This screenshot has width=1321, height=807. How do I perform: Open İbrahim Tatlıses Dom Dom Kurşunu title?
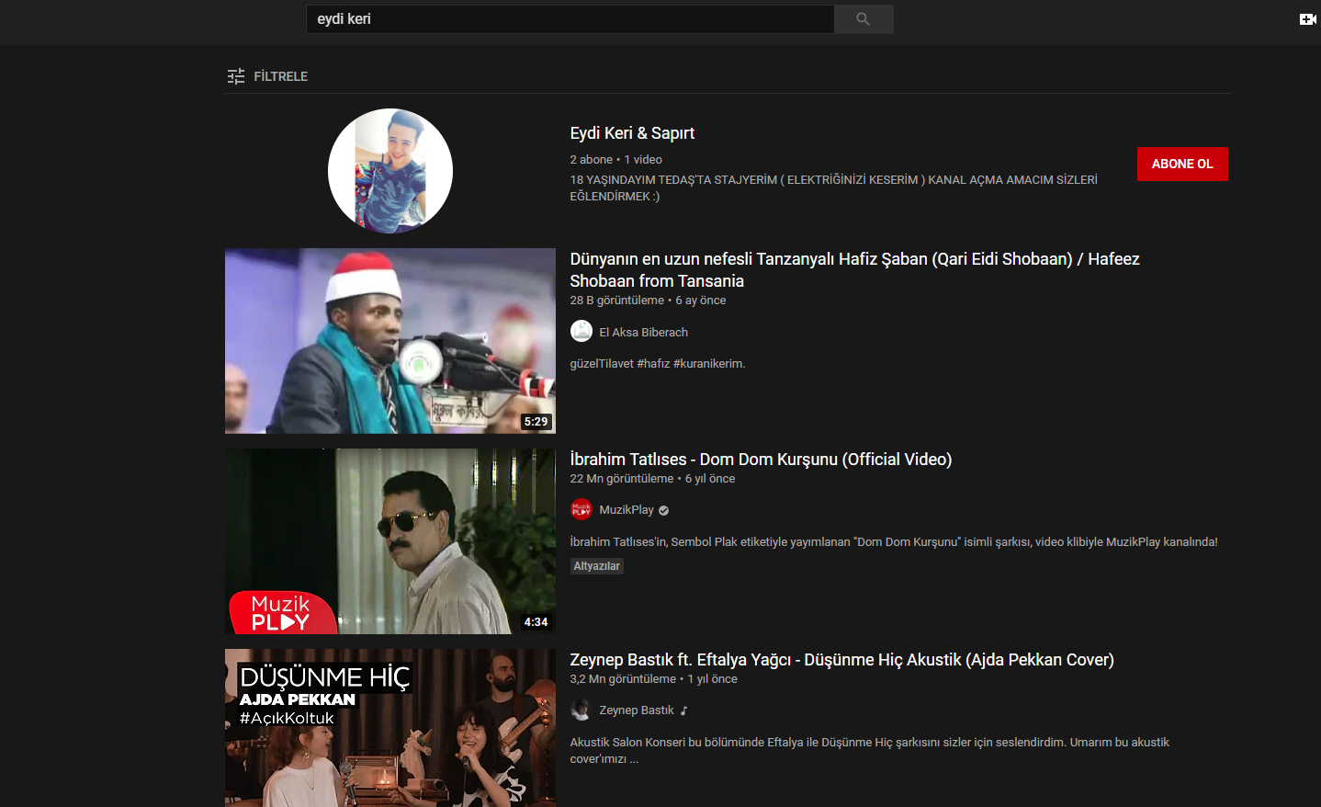761,460
